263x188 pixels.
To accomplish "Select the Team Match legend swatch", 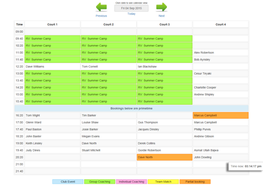I will (x=163, y=181).
